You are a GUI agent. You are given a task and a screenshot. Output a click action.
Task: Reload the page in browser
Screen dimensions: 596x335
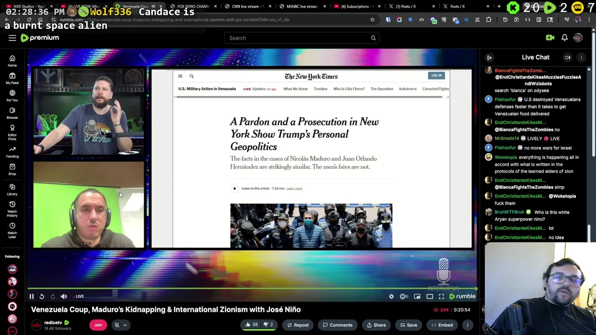click(x=29, y=20)
